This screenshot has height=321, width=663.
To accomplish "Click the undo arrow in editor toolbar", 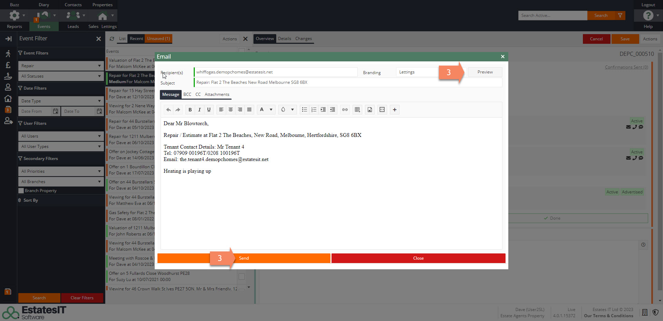I will click(168, 110).
